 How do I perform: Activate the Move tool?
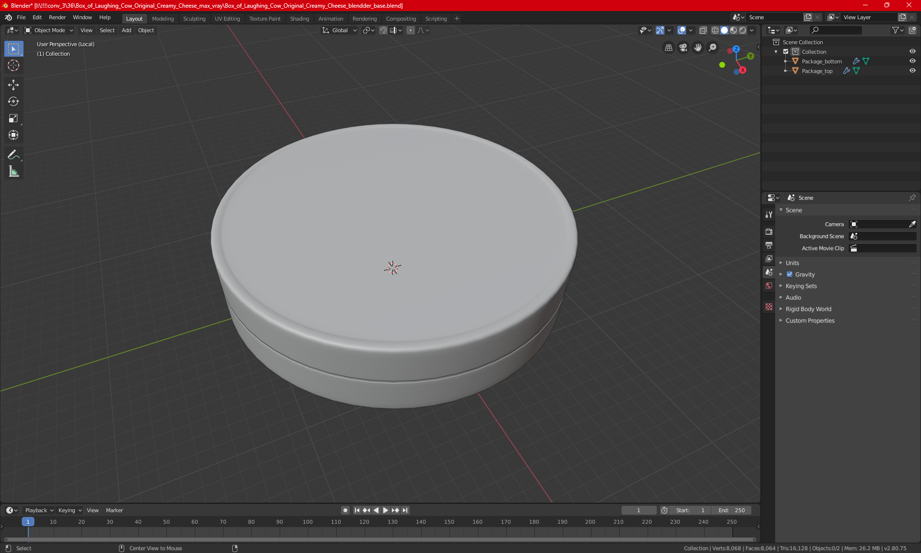pyautogui.click(x=13, y=85)
